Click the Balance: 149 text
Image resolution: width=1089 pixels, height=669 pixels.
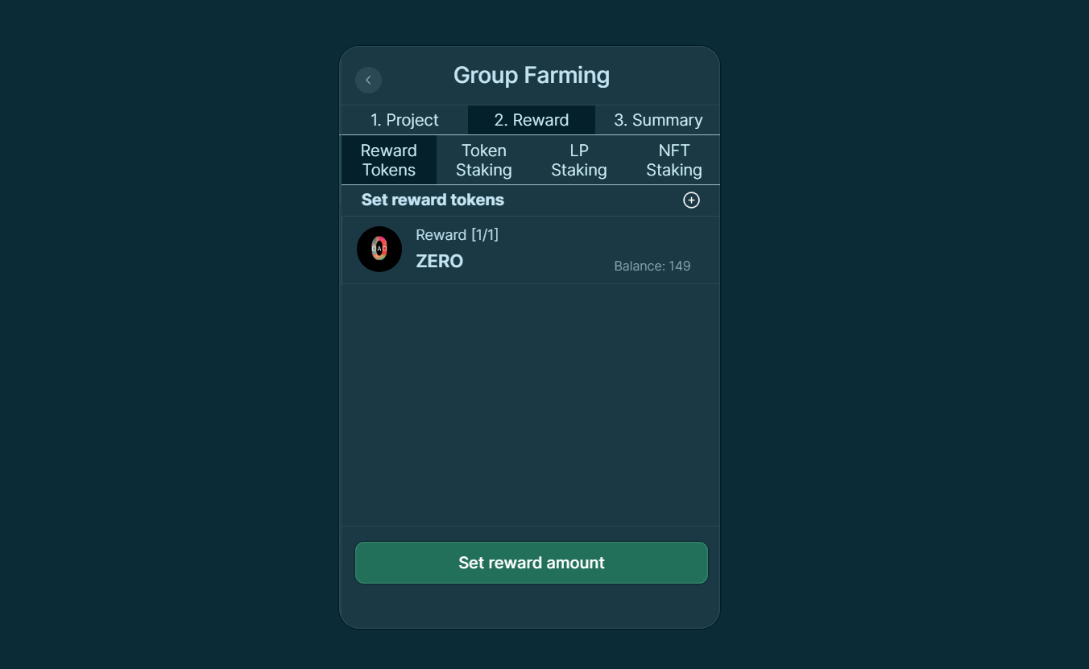tap(652, 266)
